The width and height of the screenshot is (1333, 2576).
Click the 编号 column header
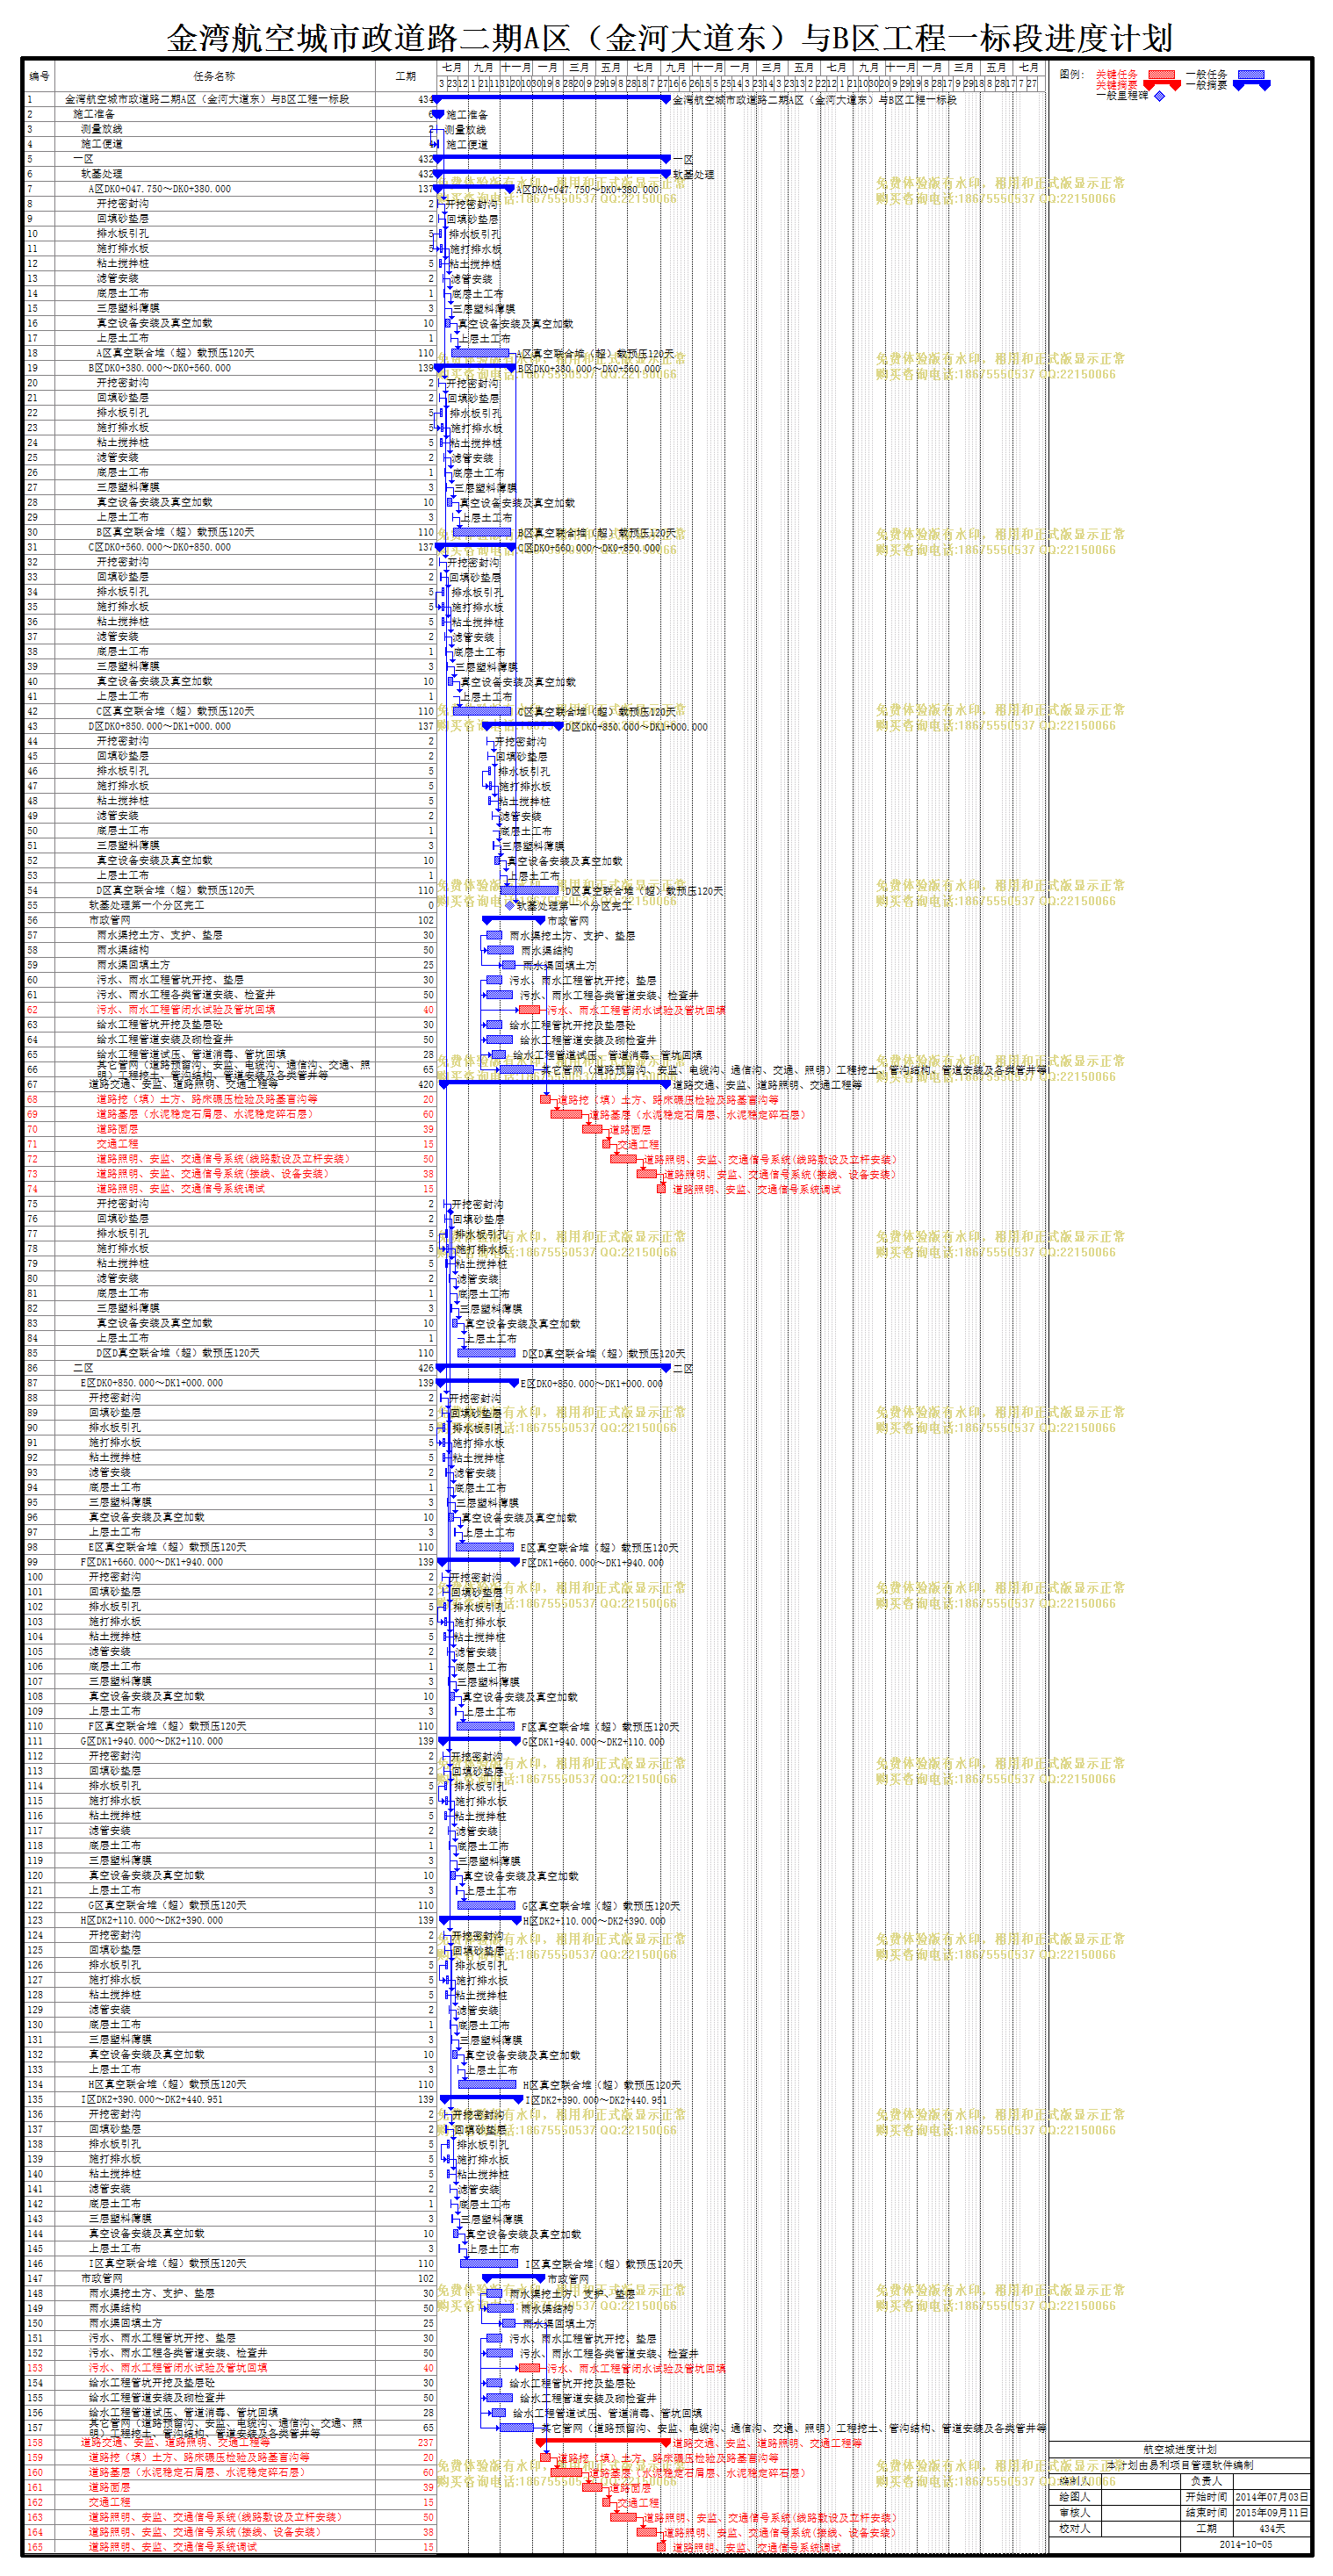39,76
